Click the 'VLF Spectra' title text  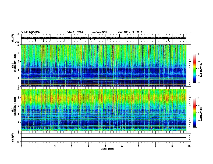click(x=30, y=32)
